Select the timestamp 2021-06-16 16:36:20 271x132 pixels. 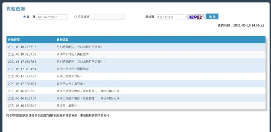(22, 91)
